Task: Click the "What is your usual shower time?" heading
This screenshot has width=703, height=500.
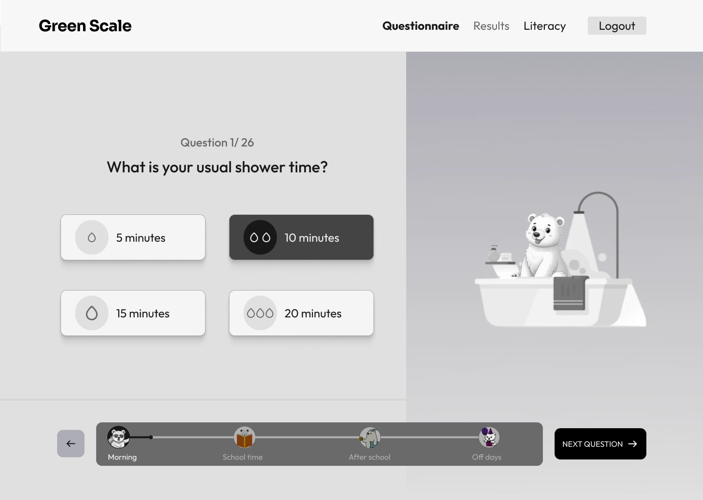Action: pyautogui.click(x=217, y=167)
